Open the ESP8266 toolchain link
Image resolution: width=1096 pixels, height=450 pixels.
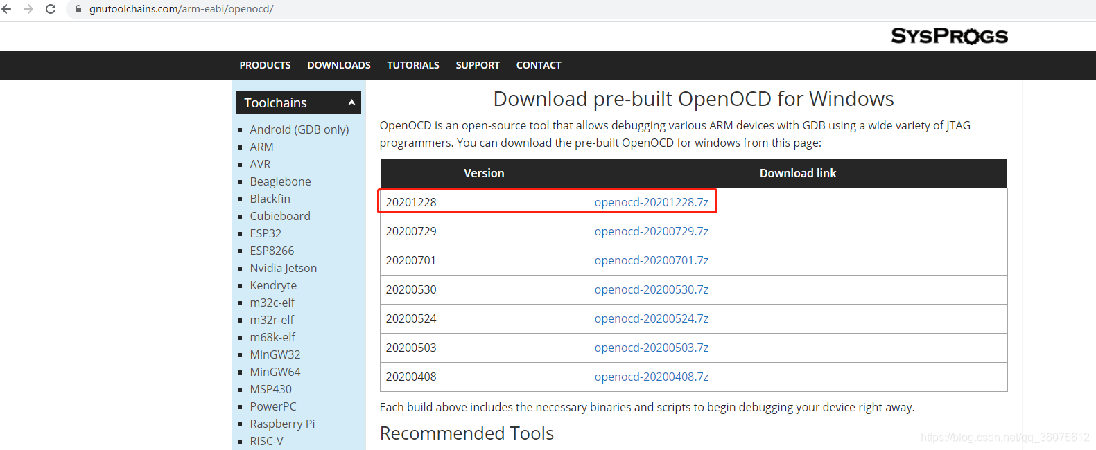[x=272, y=251]
